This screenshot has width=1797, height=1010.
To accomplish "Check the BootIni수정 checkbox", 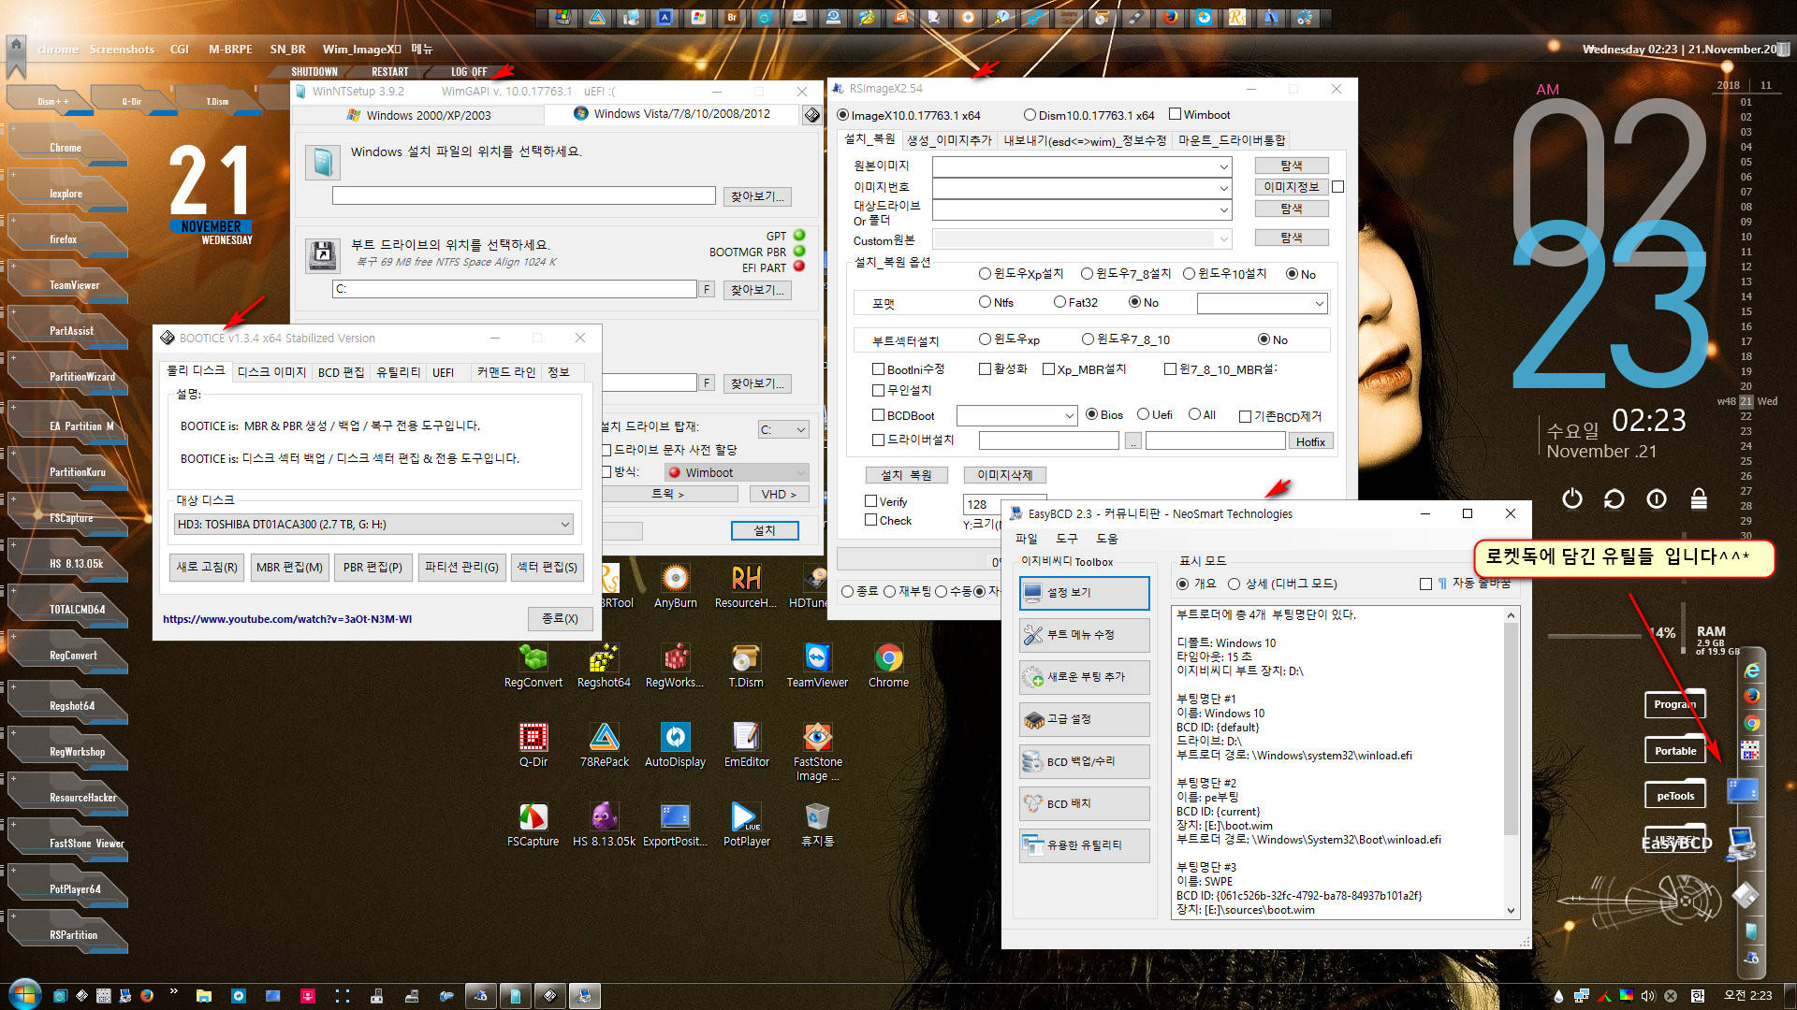I will pyautogui.click(x=878, y=369).
